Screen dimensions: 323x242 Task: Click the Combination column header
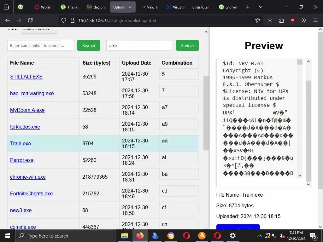coord(179,63)
